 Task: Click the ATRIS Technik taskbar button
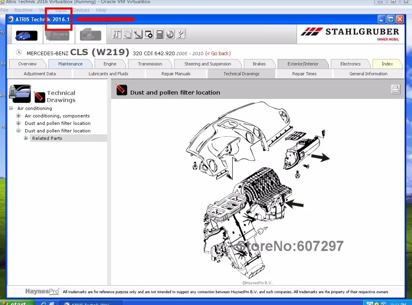coord(91,303)
